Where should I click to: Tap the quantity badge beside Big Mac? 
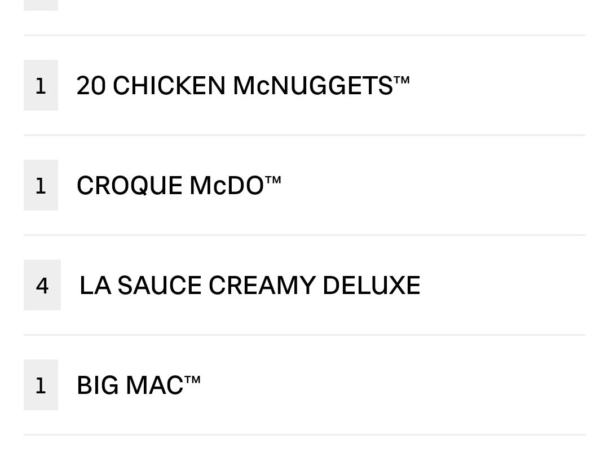click(41, 385)
